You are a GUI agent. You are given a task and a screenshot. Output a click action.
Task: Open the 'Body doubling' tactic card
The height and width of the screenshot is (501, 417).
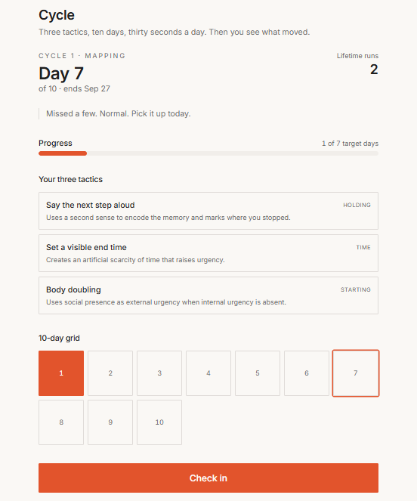208,295
